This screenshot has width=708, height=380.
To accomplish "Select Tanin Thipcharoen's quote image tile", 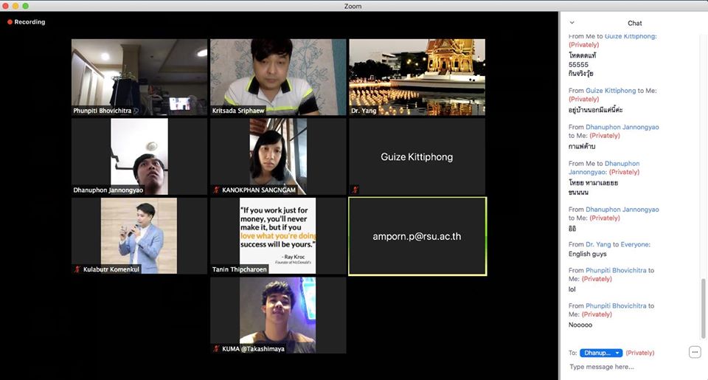I will [x=278, y=235].
